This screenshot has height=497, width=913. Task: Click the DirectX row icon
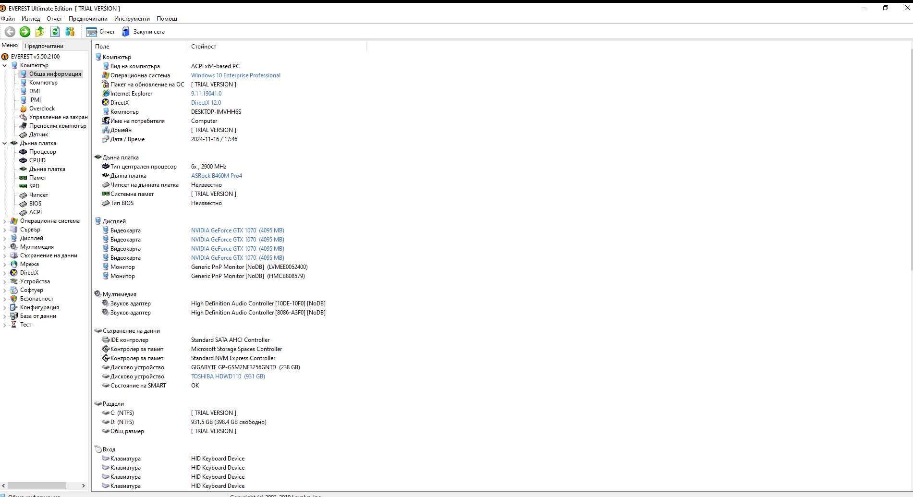click(106, 103)
